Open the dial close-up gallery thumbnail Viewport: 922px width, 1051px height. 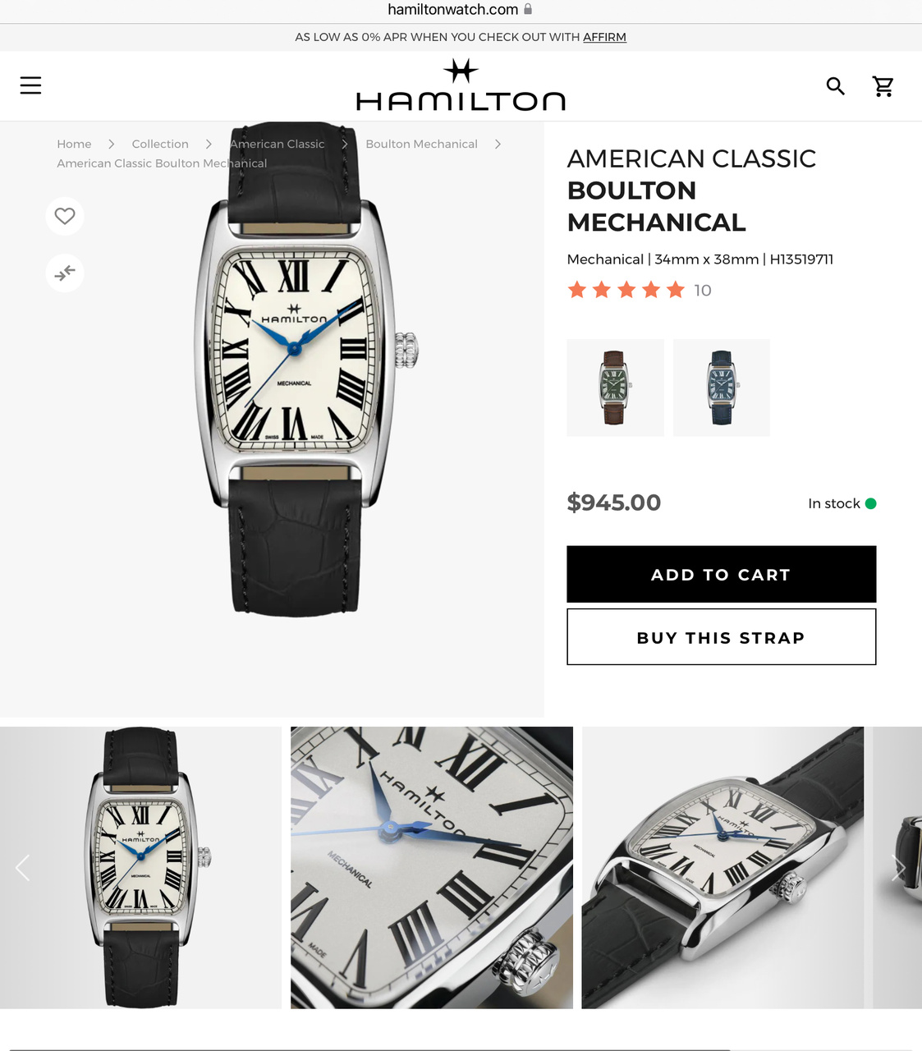tap(432, 868)
